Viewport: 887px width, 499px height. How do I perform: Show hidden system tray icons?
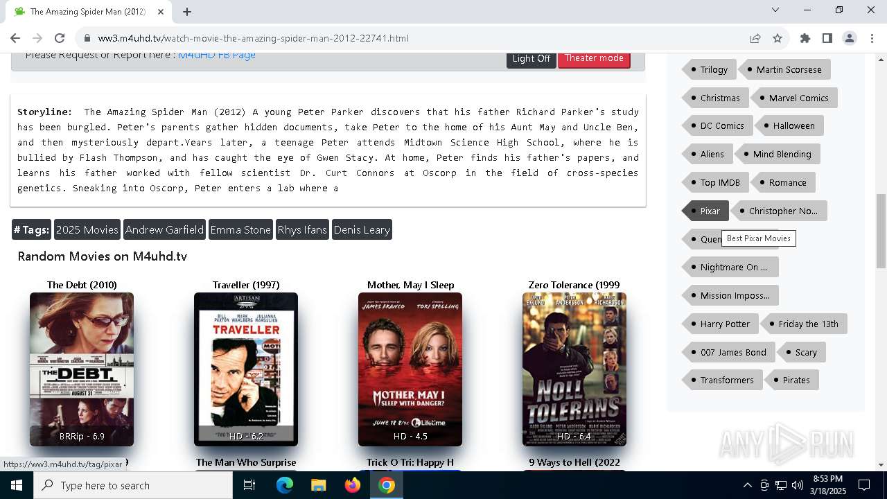(x=747, y=485)
